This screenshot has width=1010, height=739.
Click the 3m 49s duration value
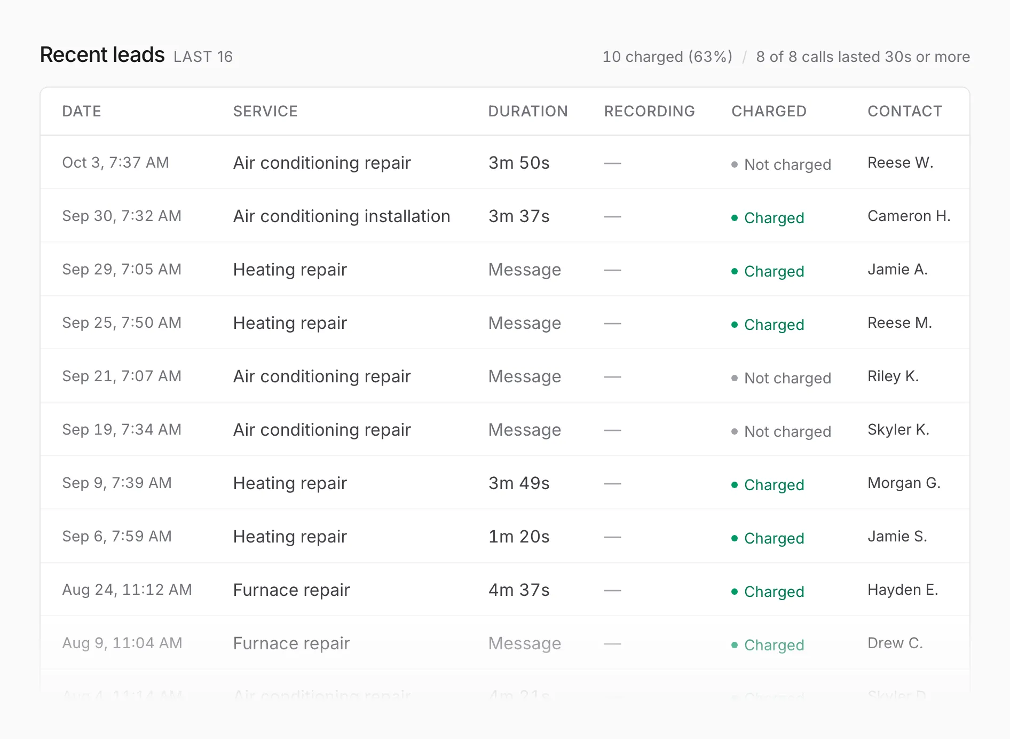point(519,483)
